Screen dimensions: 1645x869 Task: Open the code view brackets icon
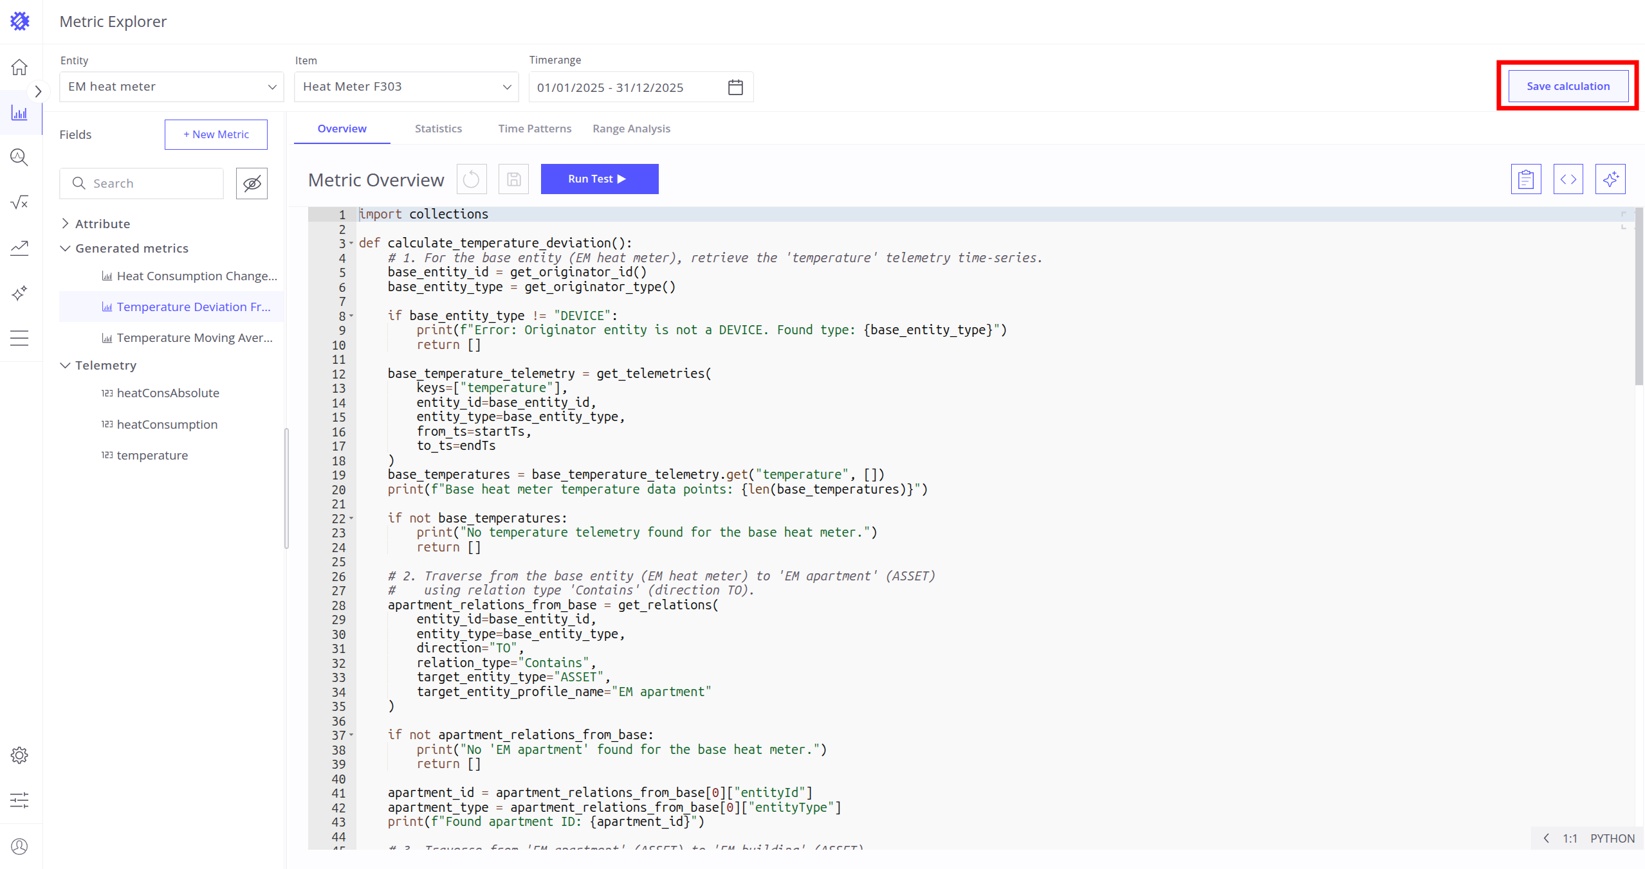pyautogui.click(x=1568, y=179)
